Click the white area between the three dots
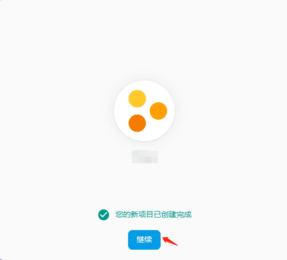Screen dimensions: 287x260 [x=144, y=111]
